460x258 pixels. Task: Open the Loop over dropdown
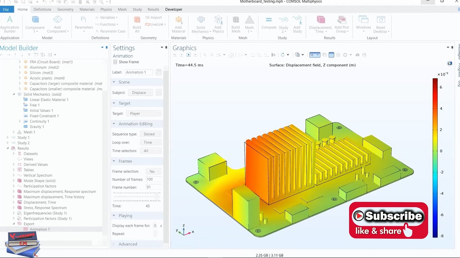[x=151, y=142]
